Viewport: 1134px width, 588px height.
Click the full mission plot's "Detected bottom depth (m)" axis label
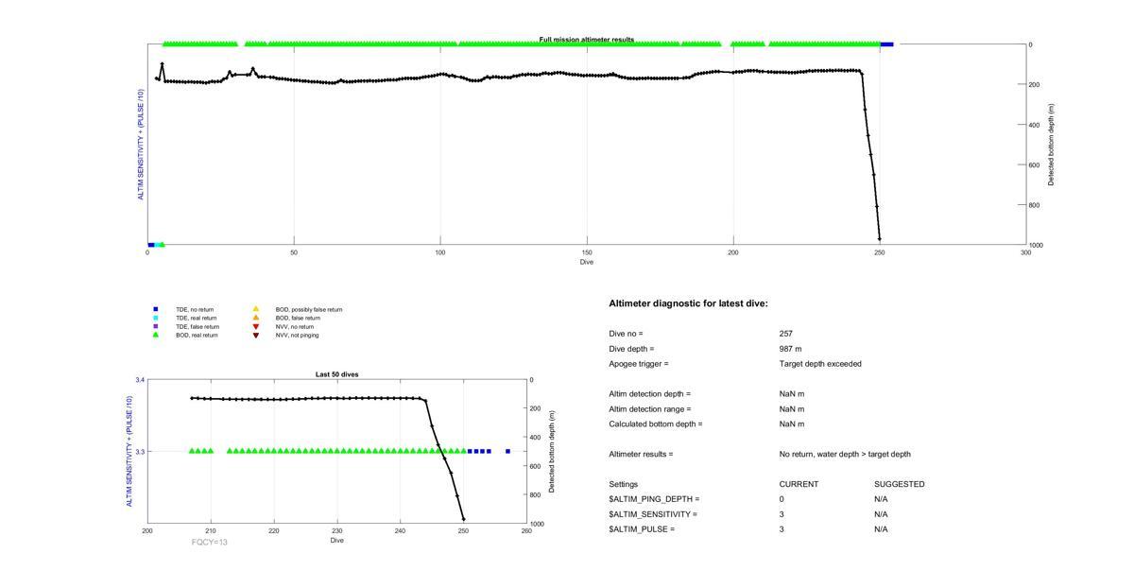click(1051, 145)
